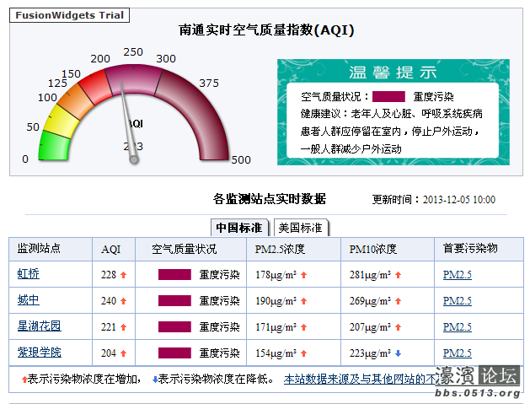Open the 城中 station link
This screenshot has height=404, width=530.
tap(29, 300)
